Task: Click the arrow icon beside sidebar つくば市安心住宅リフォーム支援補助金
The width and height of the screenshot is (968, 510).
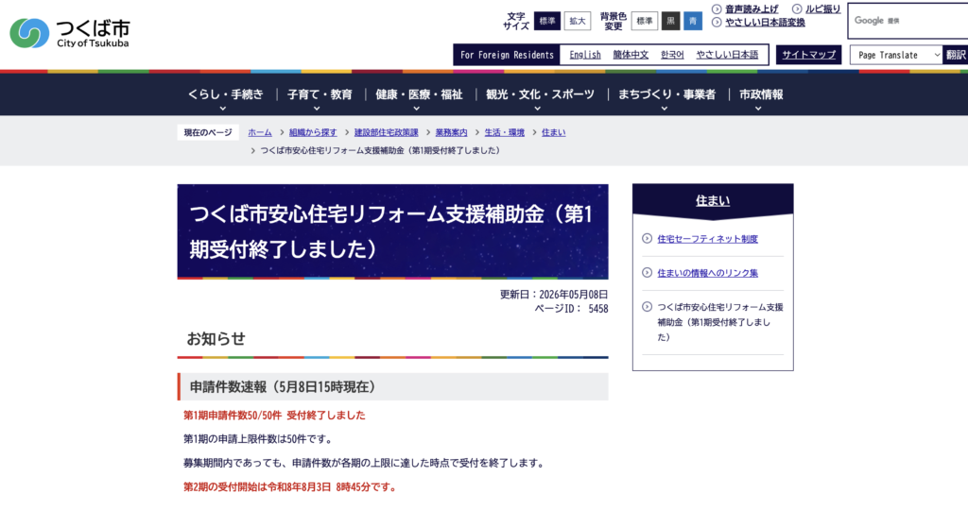Action: (647, 307)
